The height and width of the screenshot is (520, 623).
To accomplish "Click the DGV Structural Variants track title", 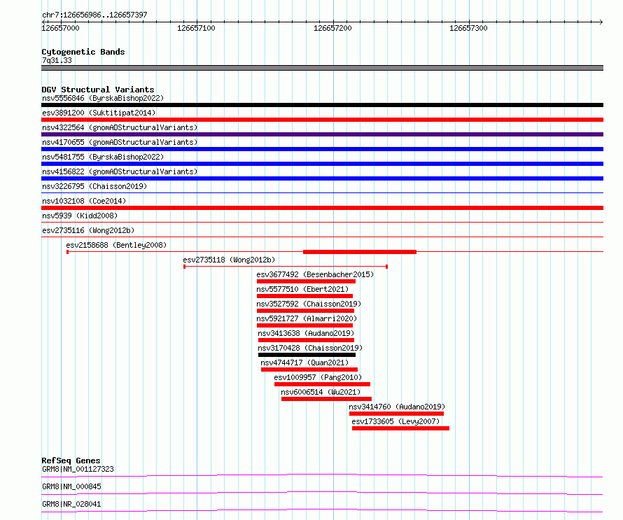I will pos(98,90).
